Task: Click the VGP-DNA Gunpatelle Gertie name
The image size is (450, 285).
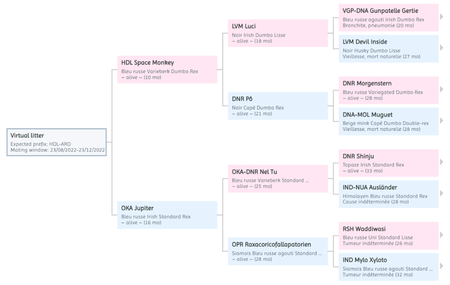Action: [380, 10]
